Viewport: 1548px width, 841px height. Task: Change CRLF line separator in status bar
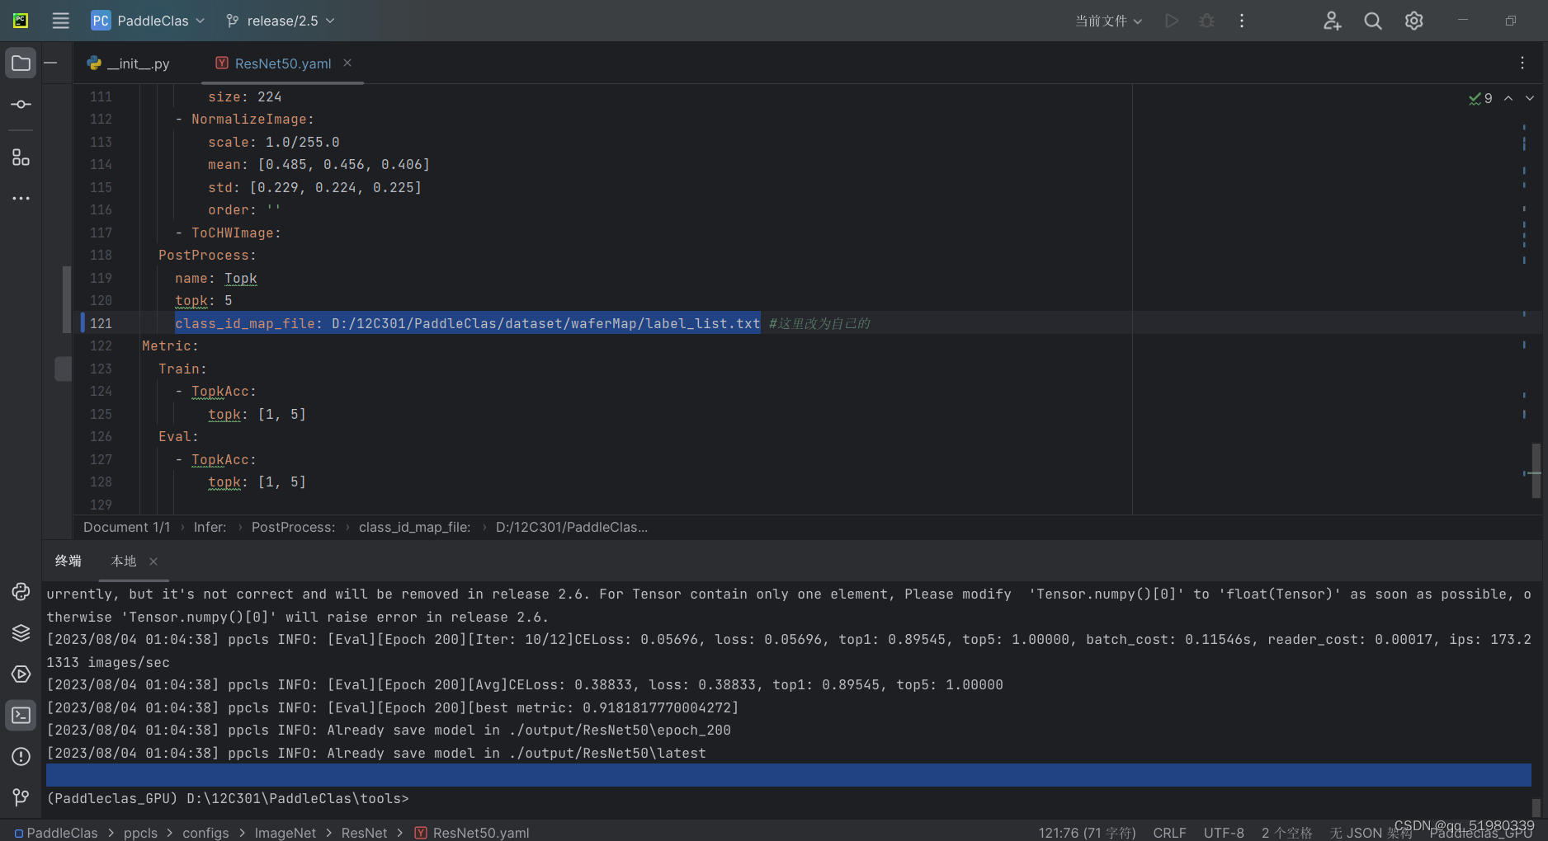[x=1169, y=833]
